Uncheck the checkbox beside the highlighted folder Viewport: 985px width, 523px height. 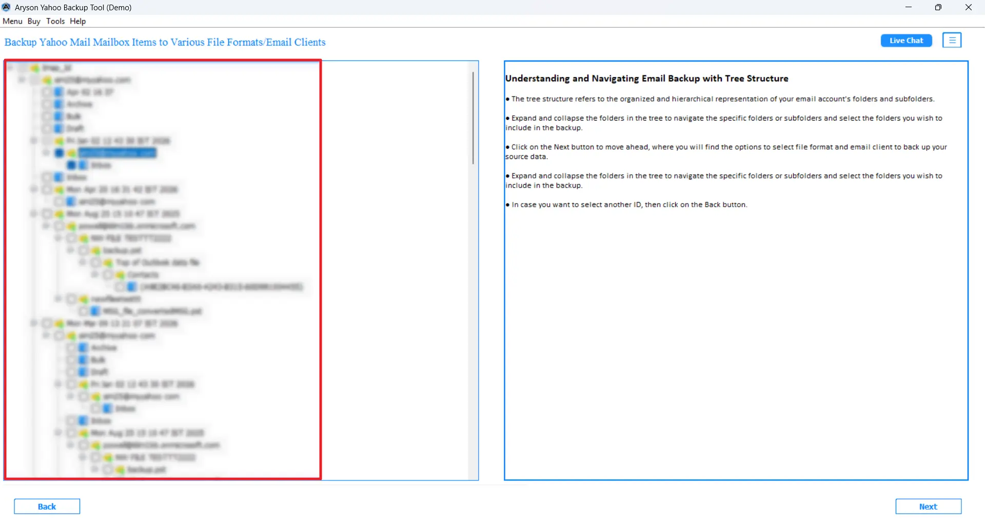(59, 153)
